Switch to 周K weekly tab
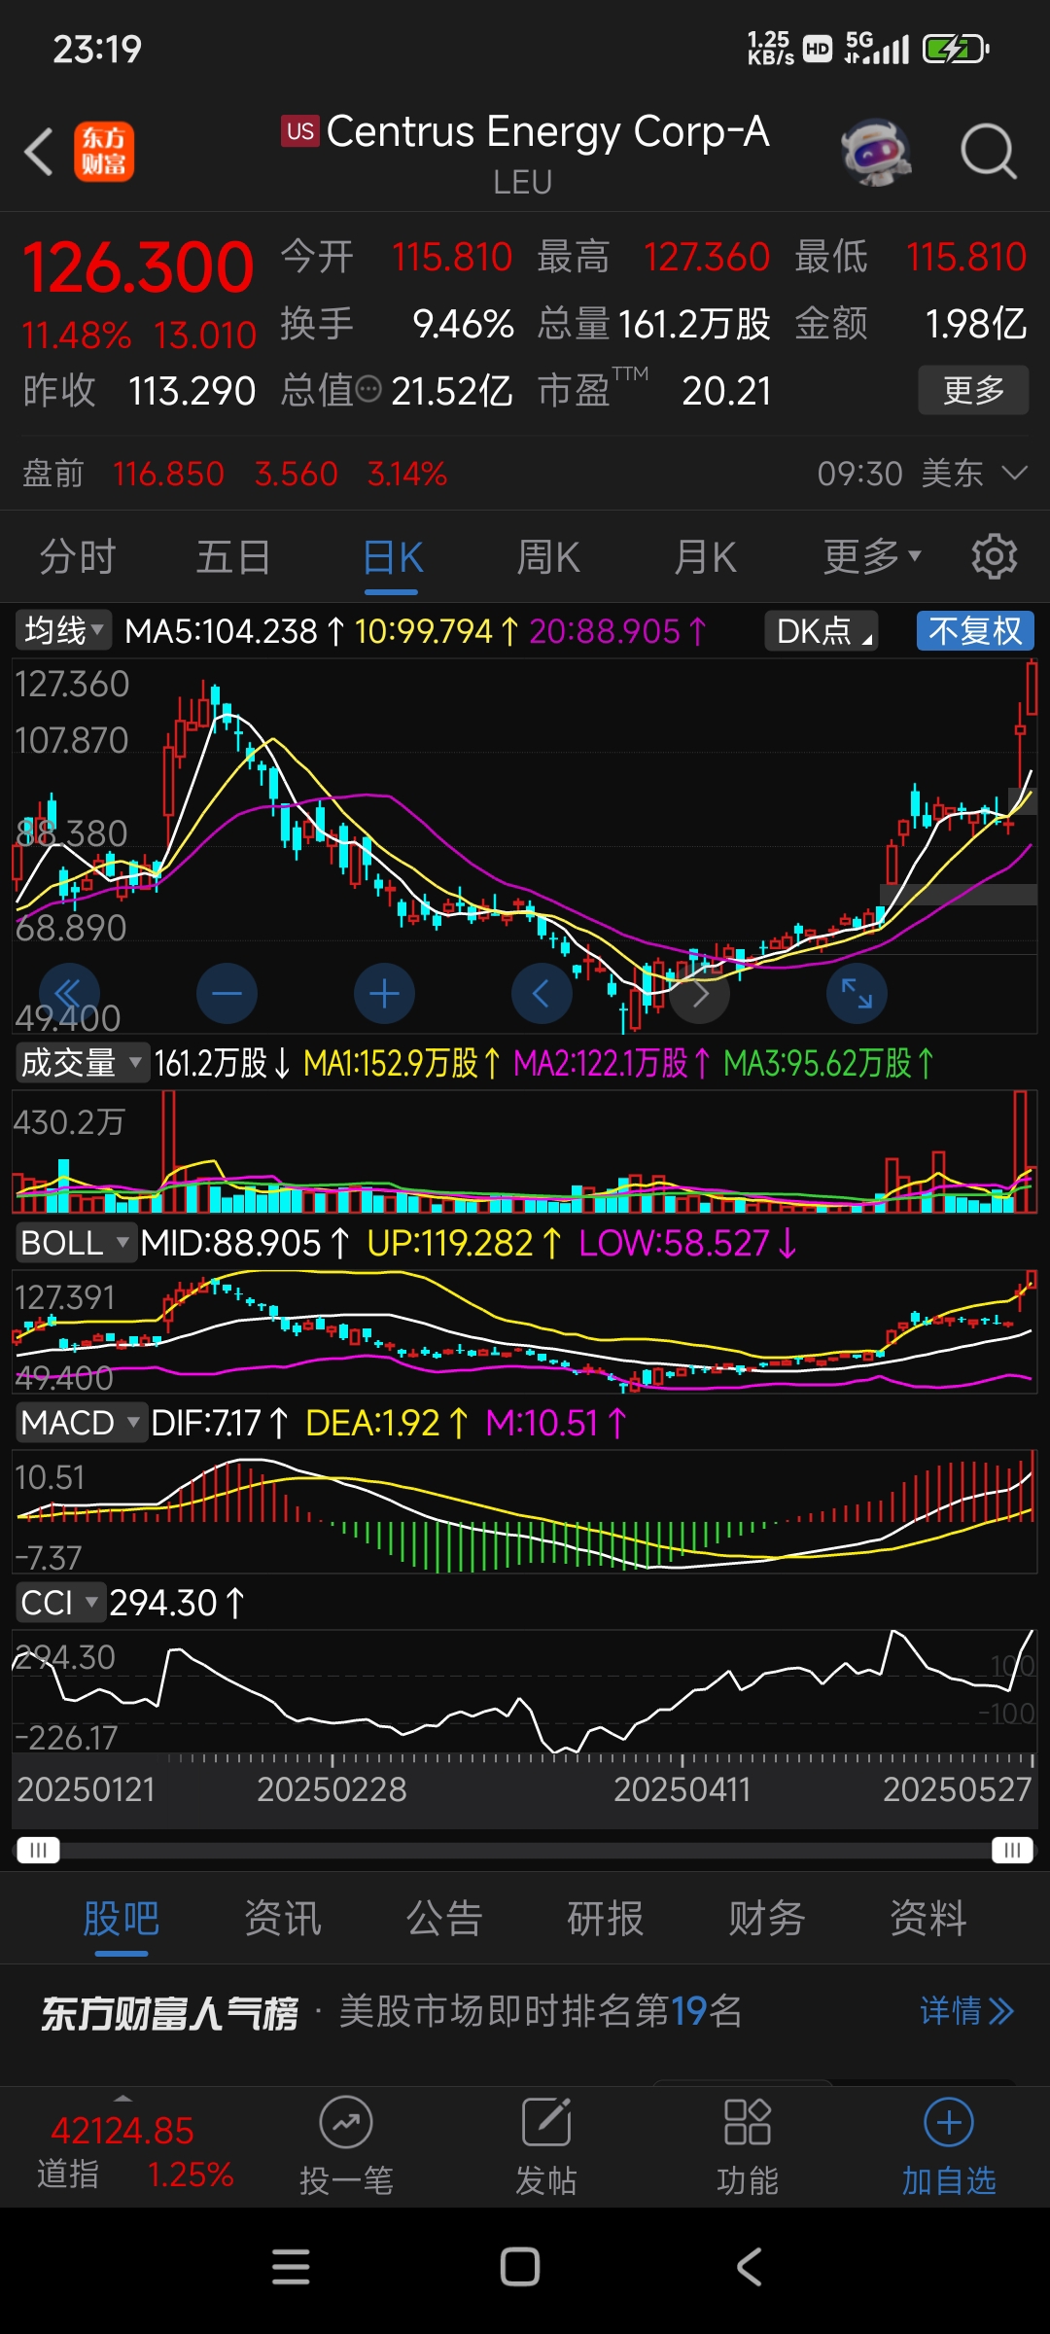 [548, 557]
